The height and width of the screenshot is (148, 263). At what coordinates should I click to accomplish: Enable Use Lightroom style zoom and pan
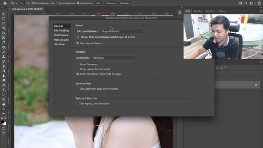click(78, 89)
